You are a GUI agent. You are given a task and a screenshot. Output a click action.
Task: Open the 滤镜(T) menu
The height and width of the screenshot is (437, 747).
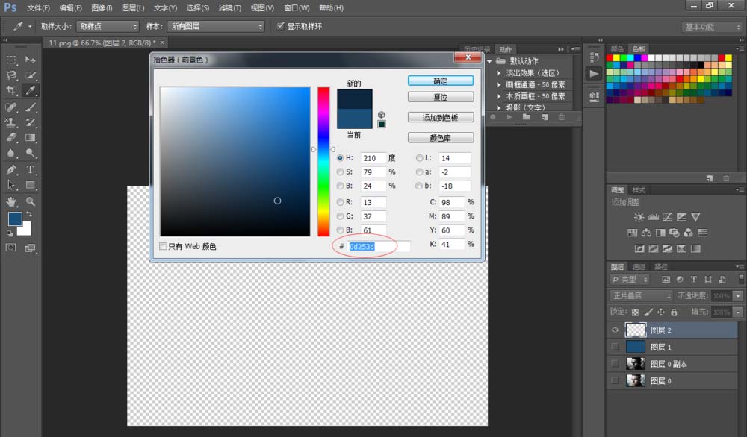tap(230, 8)
